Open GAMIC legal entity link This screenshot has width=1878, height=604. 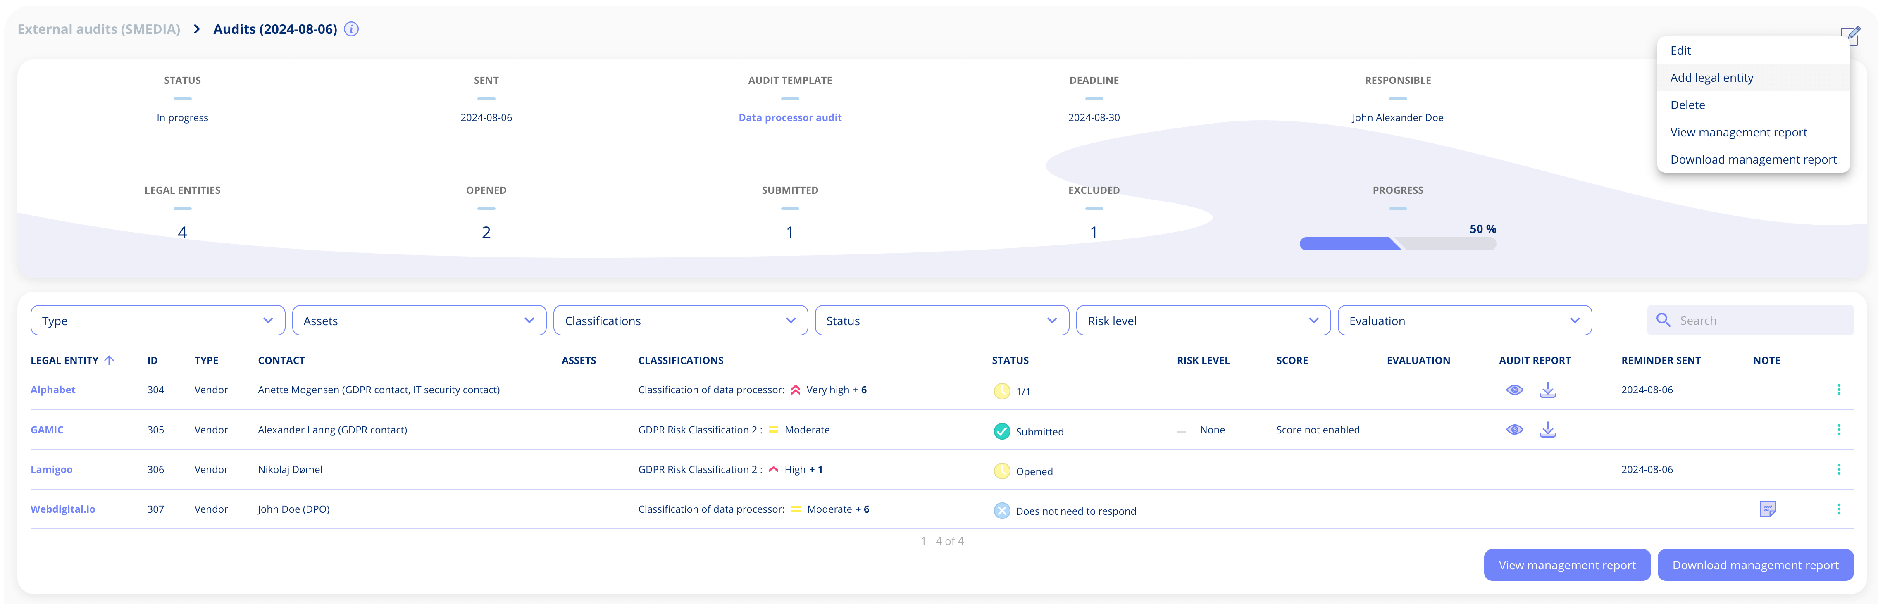point(47,430)
